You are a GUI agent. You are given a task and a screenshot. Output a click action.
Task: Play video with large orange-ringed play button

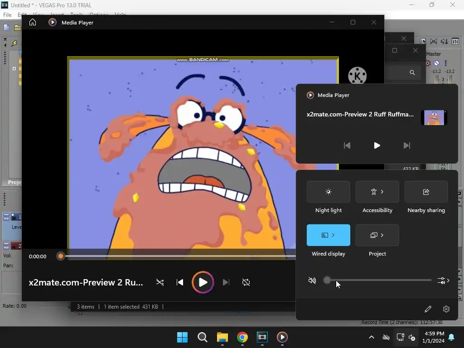click(x=203, y=282)
